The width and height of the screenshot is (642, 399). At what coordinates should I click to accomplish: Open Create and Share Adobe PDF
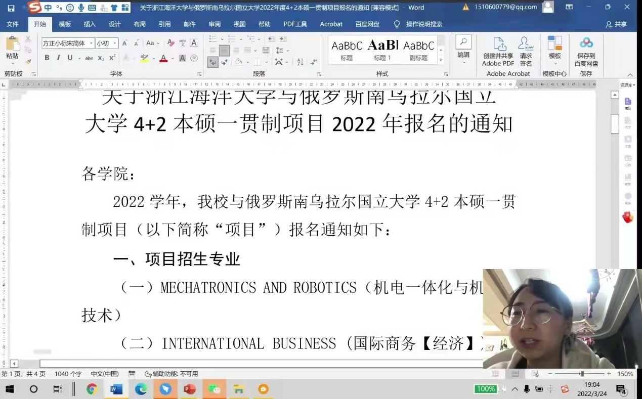(498, 52)
